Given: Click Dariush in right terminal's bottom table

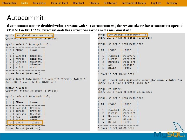Looking at the screenshot, I should click(x=113, y=116).
